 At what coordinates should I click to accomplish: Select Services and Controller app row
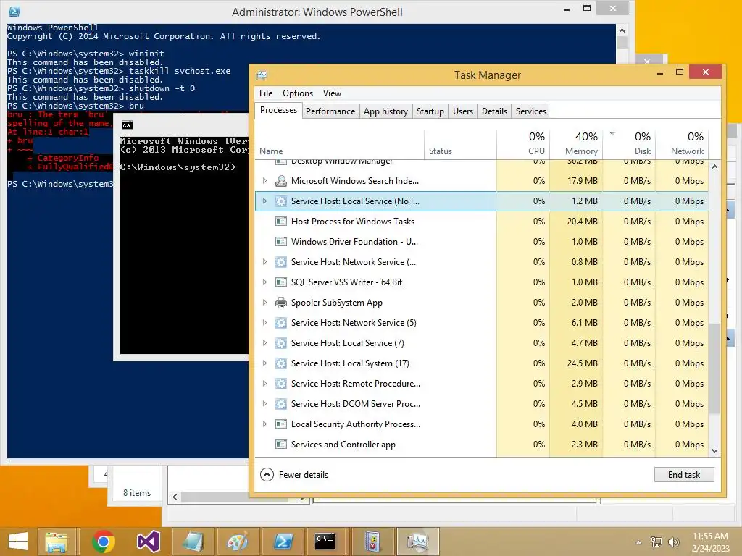[x=482, y=445]
